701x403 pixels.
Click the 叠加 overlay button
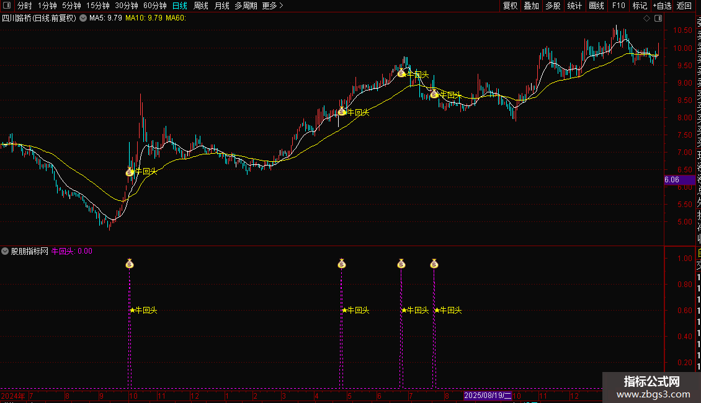532,6
